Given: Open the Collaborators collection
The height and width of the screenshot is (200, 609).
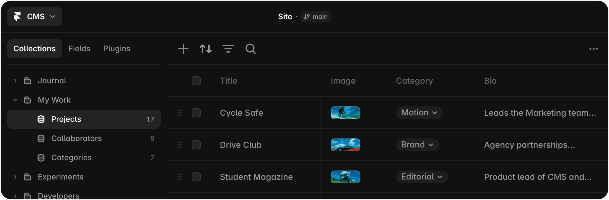Looking at the screenshot, I should point(84,138).
